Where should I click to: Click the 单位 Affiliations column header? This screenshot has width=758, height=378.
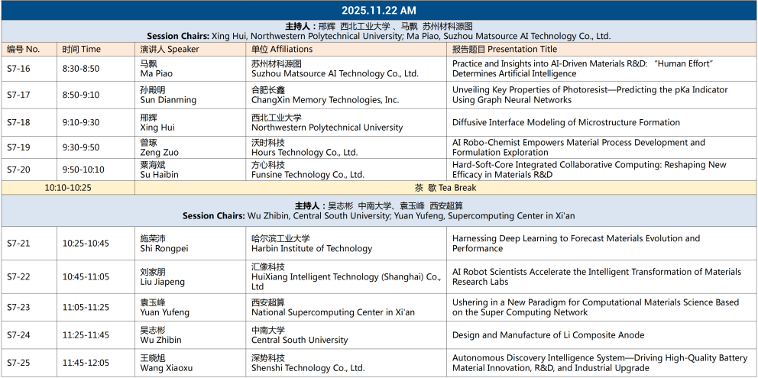(282, 49)
